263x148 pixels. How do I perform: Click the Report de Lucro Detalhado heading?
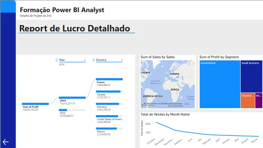[75, 28]
